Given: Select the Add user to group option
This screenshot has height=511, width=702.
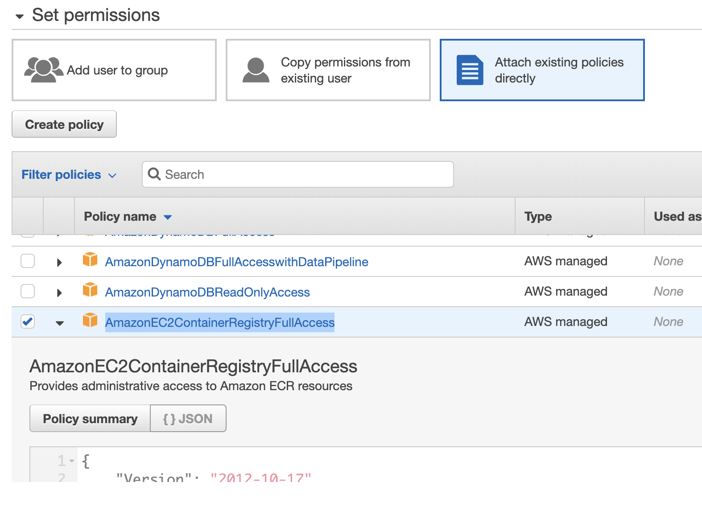Looking at the screenshot, I should (114, 70).
